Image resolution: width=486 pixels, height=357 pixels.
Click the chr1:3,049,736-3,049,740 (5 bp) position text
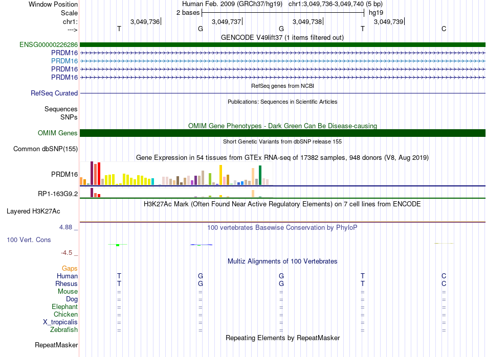336,4
